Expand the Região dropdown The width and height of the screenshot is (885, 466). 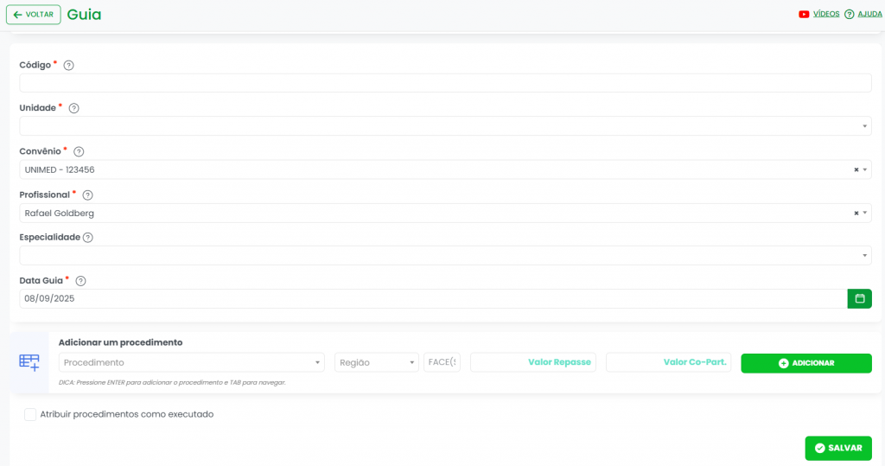coord(376,363)
